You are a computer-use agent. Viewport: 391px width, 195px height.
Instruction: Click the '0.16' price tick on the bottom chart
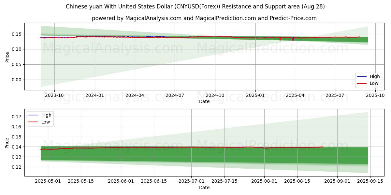17,127
